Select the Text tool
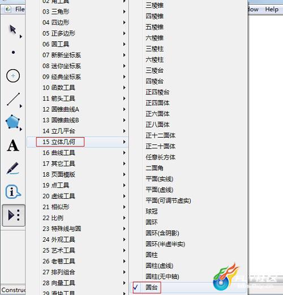This screenshot has width=283, height=295. [13, 146]
